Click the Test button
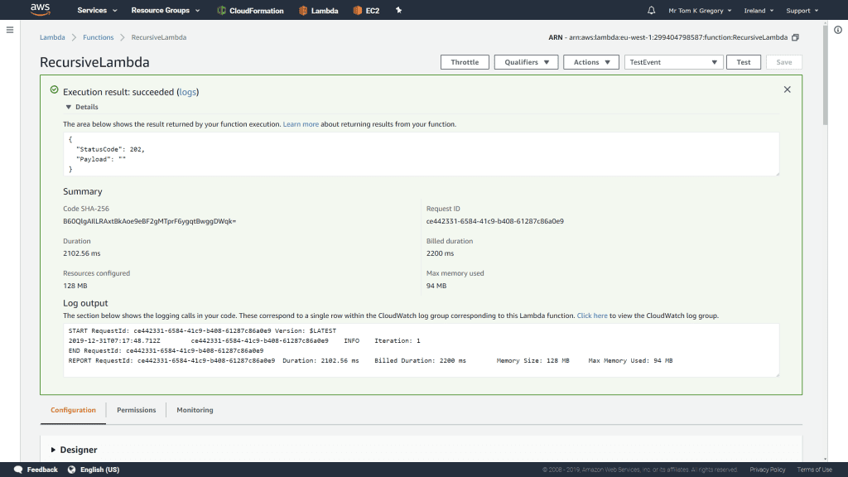 pos(743,62)
